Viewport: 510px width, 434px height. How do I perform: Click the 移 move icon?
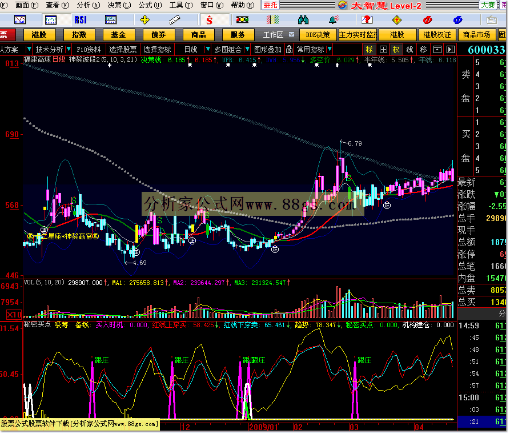424,50
